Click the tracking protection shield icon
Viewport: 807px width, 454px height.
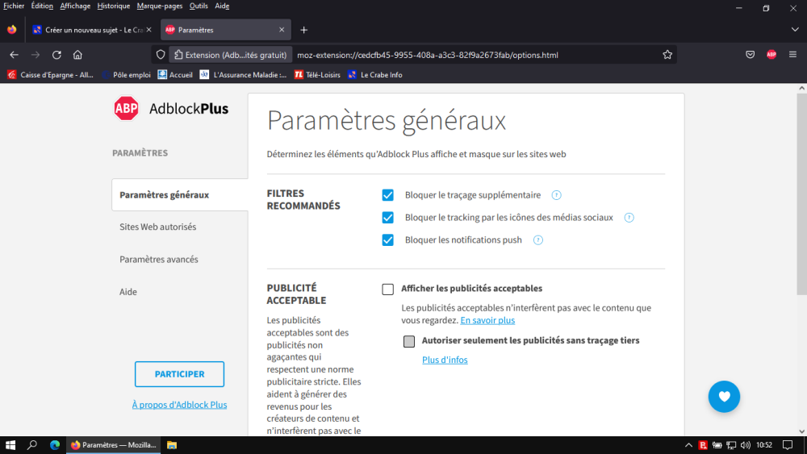click(161, 55)
